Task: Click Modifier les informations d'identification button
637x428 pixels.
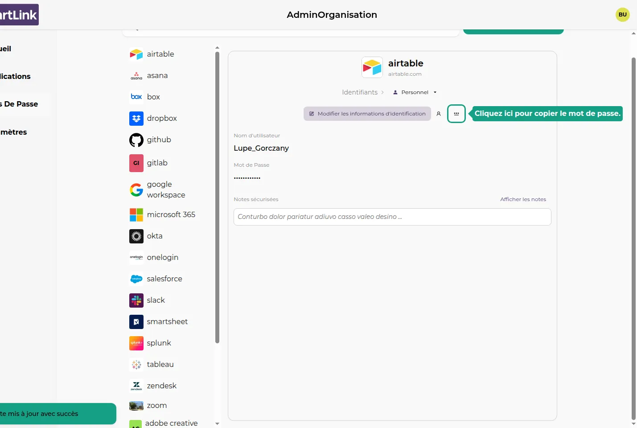Action: (367, 114)
